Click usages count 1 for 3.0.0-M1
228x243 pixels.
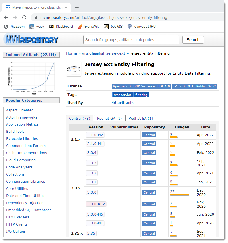coord(171,222)
